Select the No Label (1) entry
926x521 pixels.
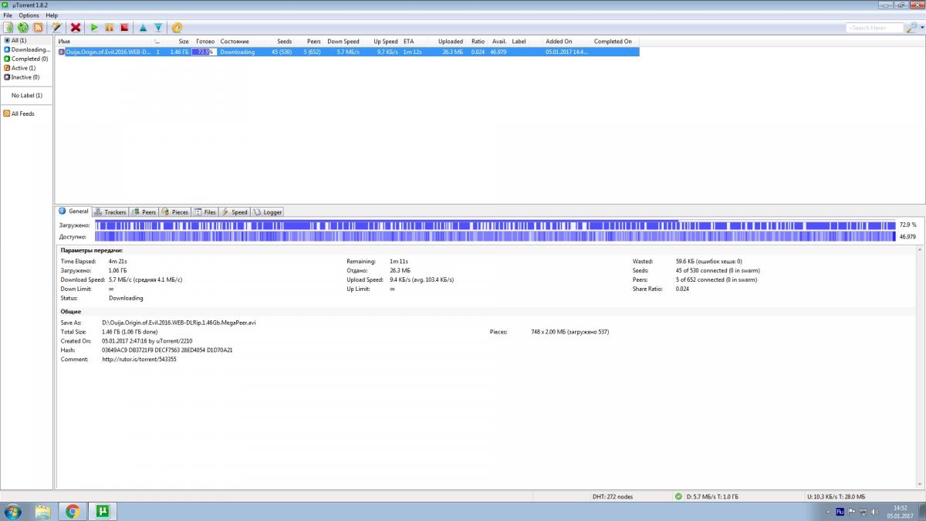tap(27, 96)
